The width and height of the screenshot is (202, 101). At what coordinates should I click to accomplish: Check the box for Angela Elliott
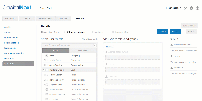pos(47,85)
